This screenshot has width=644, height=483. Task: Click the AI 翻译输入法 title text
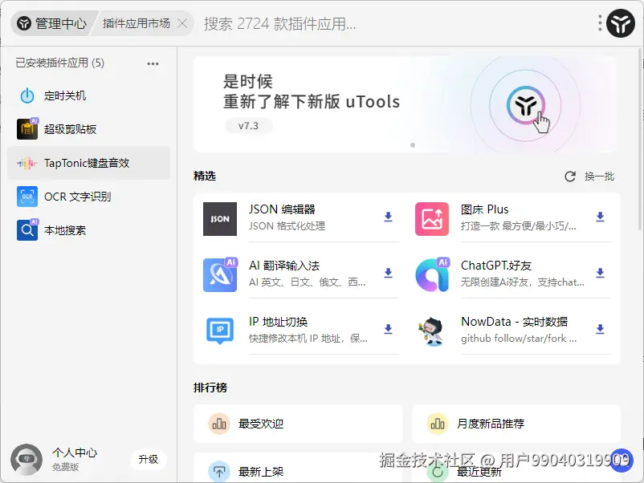point(284,266)
